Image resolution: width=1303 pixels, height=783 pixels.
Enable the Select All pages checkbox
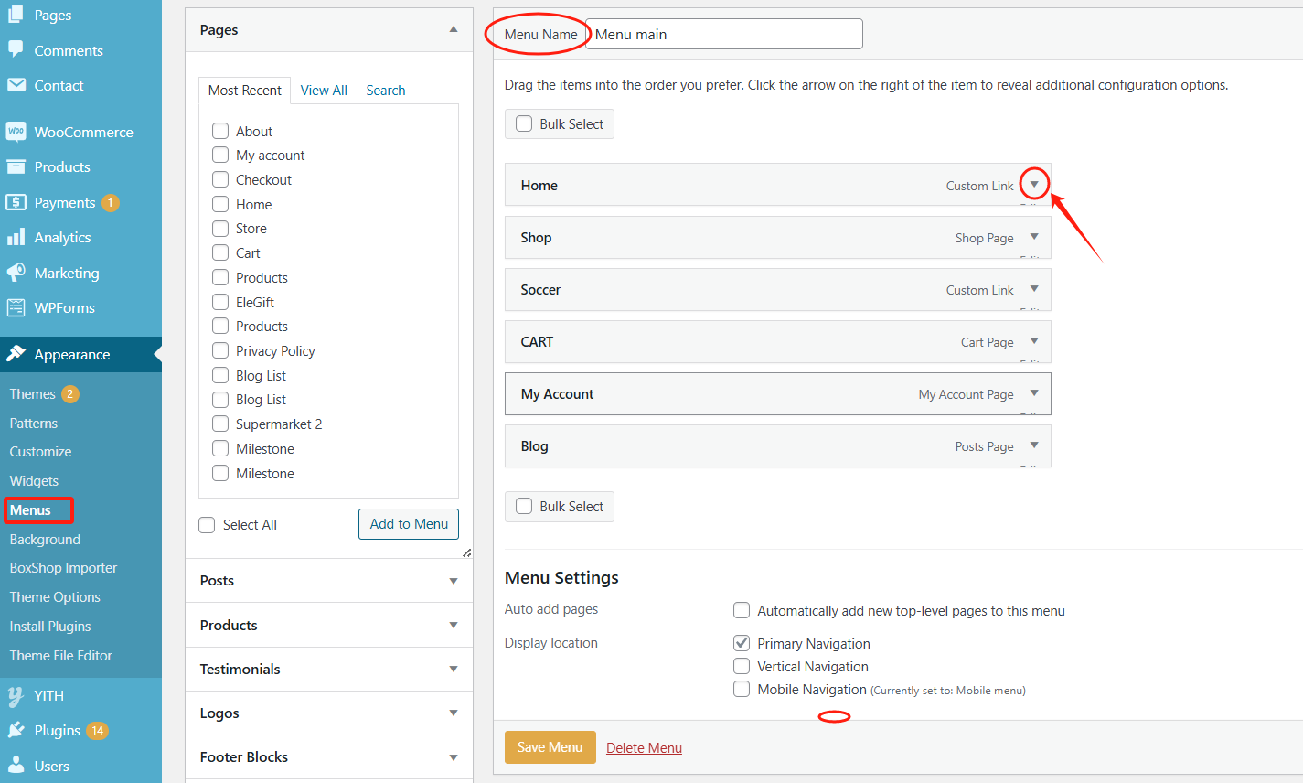click(208, 524)
